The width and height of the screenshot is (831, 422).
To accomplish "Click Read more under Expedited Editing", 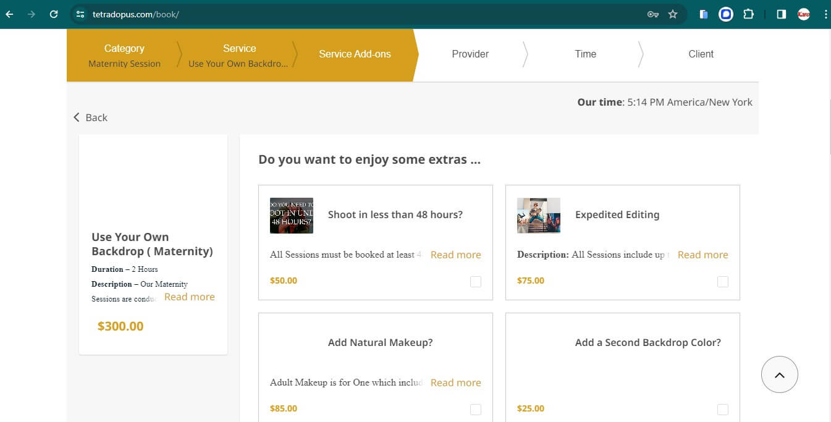I will pos(702,254).
